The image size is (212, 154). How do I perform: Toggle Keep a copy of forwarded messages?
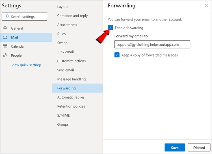(117, 55)
